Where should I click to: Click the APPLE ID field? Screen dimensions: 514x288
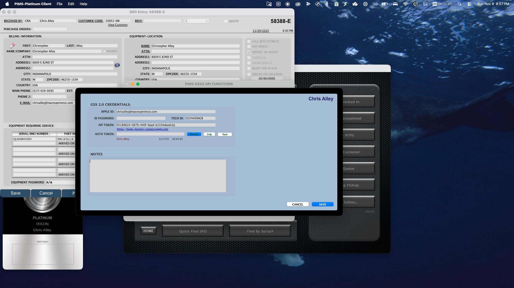click(x=166, y=112)
